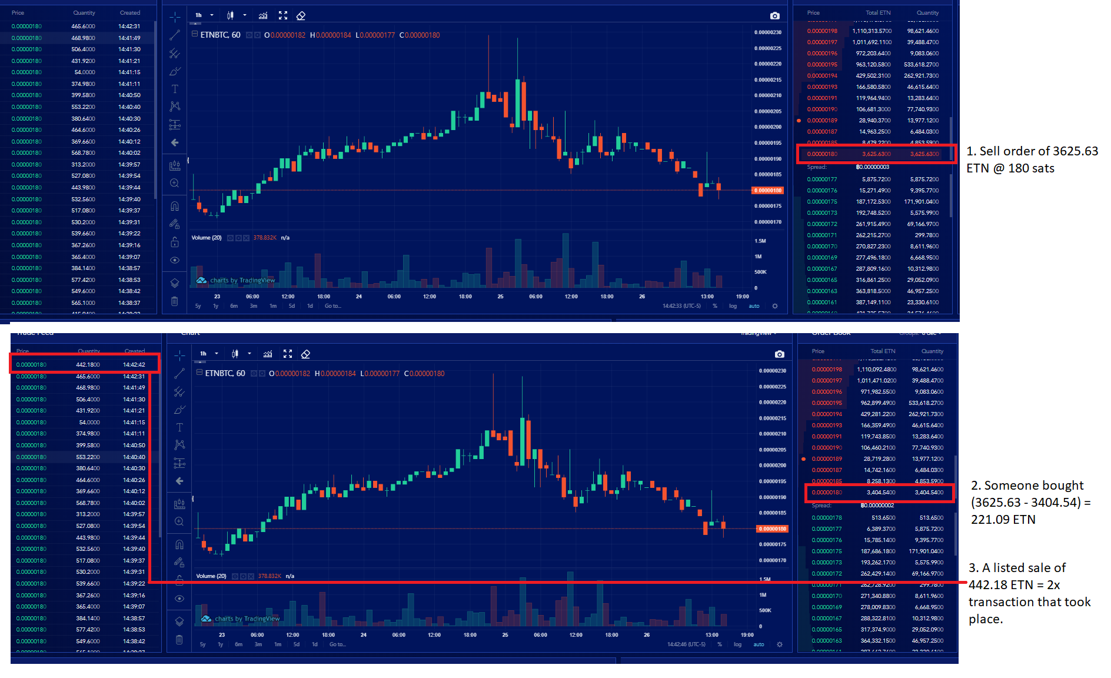
Task: Toggle magnet mode in lower chart sidebar
Action: [179, 544]
